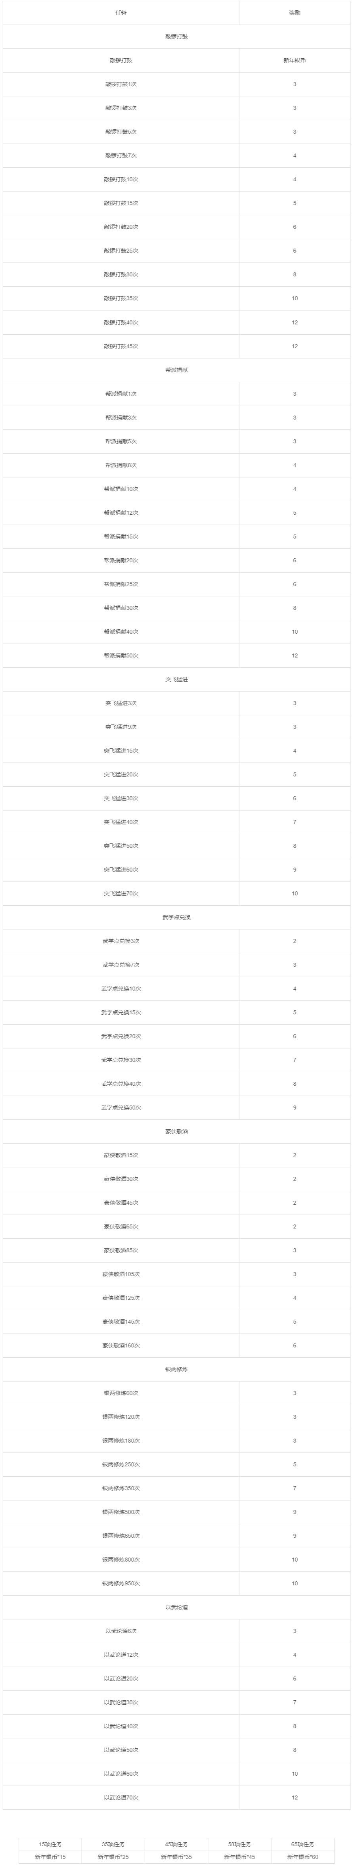Click the 任务 column header
The width and height of the screenshot is (352, 1874).
pyautogui.click(x=121, y=13)
